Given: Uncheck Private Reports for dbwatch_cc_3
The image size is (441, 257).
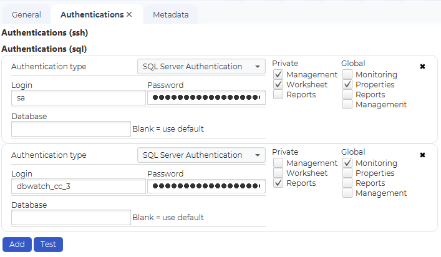Looking at the screenshot, I should click(278, 183).
